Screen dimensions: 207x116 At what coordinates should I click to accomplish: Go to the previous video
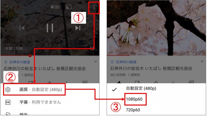[22, 28]
